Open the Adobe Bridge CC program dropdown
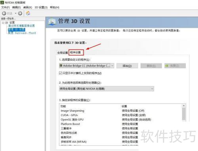 click(87, 66)
